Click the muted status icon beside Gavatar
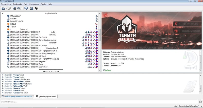 point(8,19)
